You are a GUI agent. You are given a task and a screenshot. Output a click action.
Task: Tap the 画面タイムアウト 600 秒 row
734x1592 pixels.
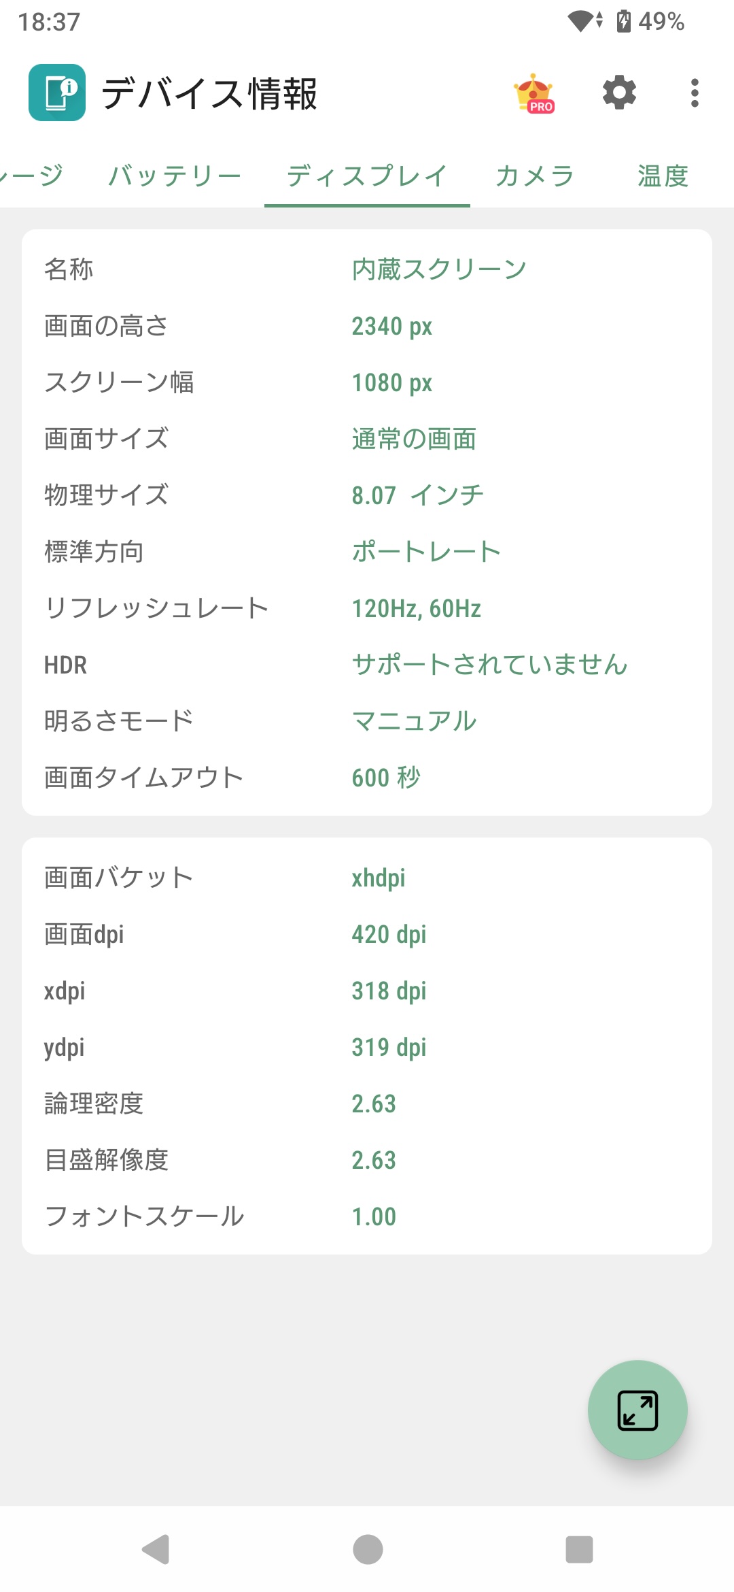[367, 777]
